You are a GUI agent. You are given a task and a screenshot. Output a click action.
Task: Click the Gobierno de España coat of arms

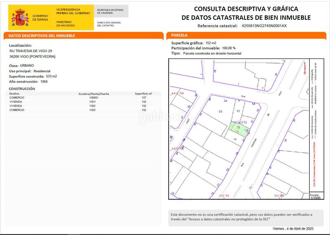coord(19,17)
